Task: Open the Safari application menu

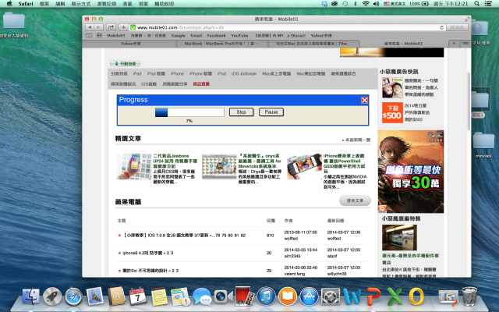Action: click(26, 4)
